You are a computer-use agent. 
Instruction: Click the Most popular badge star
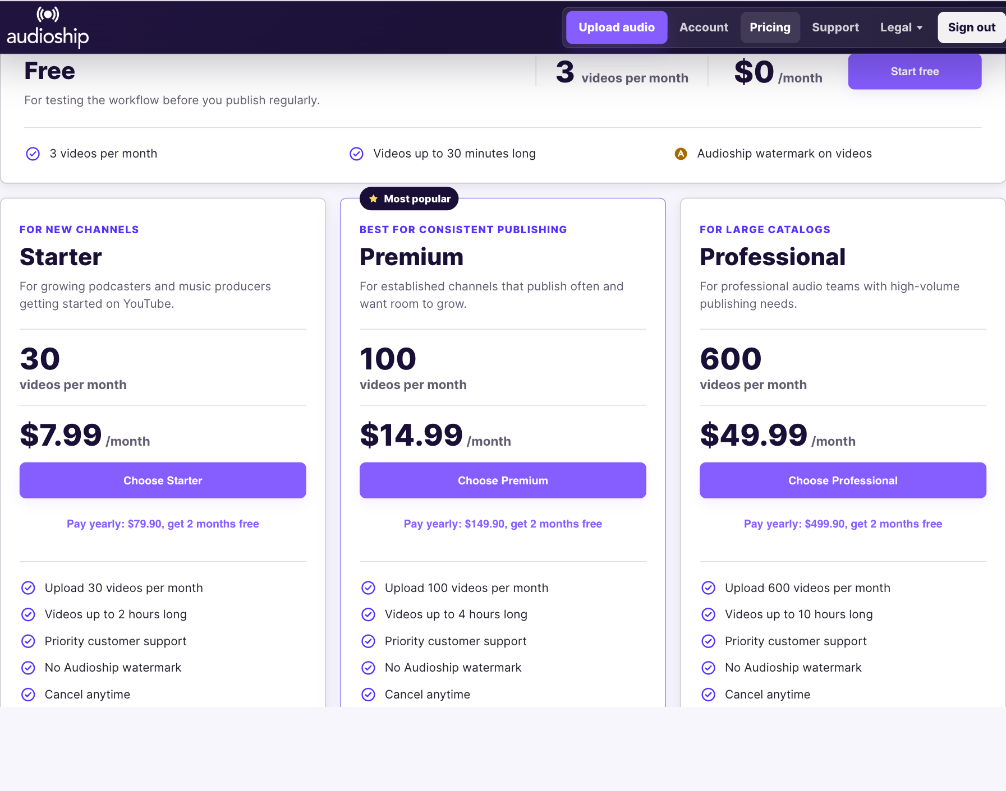point(373,199)
